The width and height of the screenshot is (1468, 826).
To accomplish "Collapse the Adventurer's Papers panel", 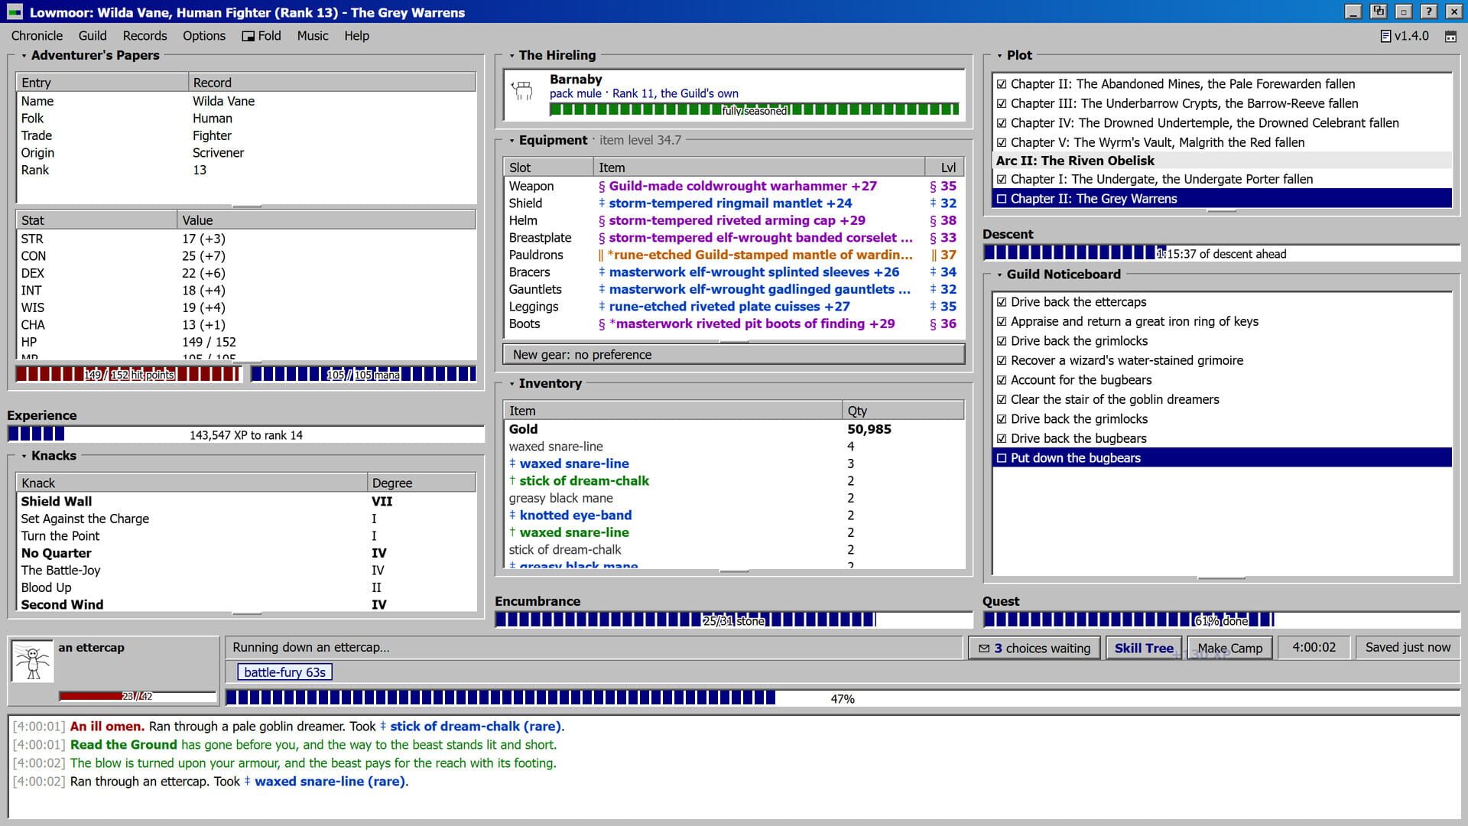I will (x=24, y=56).
